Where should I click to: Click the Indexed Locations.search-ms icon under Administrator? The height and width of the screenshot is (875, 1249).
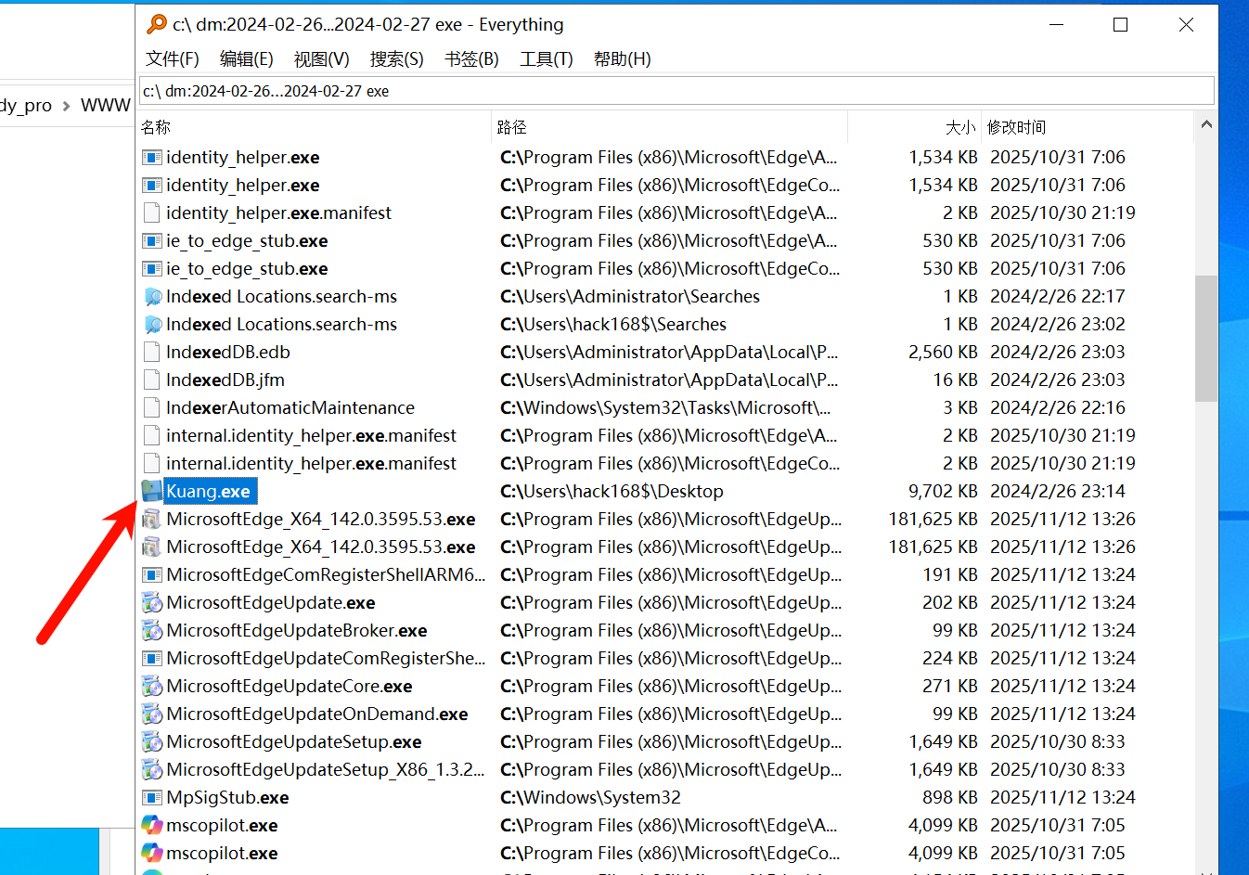[152, 296]
